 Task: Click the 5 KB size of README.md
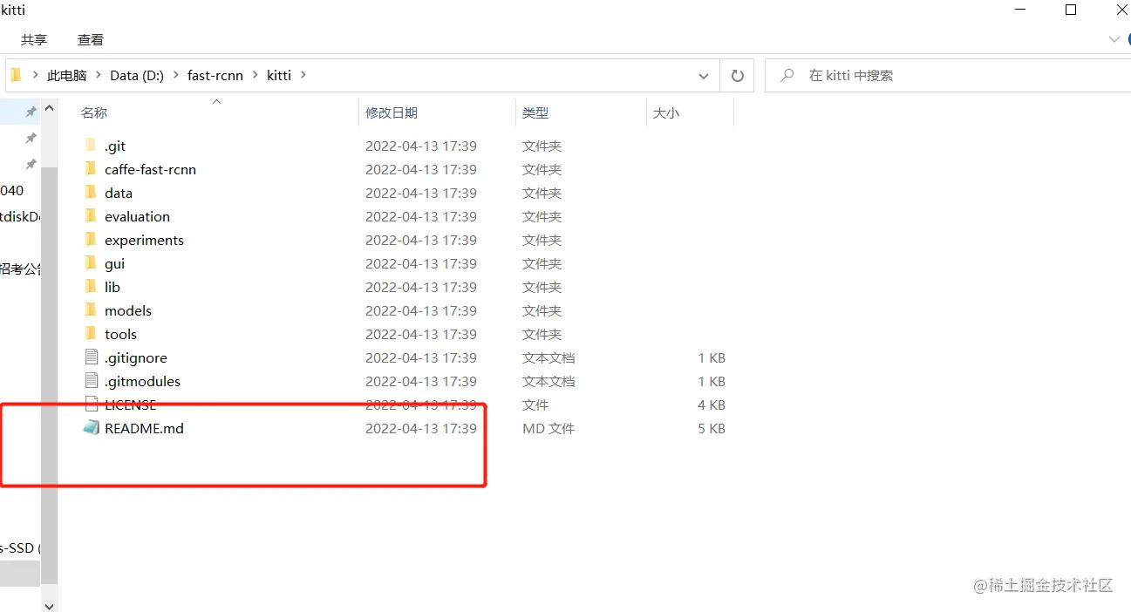click(x=712, y=428)
